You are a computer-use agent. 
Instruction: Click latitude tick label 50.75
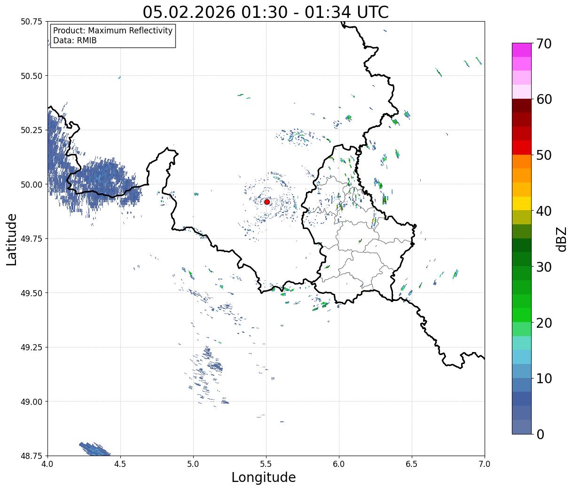[31, 22]
